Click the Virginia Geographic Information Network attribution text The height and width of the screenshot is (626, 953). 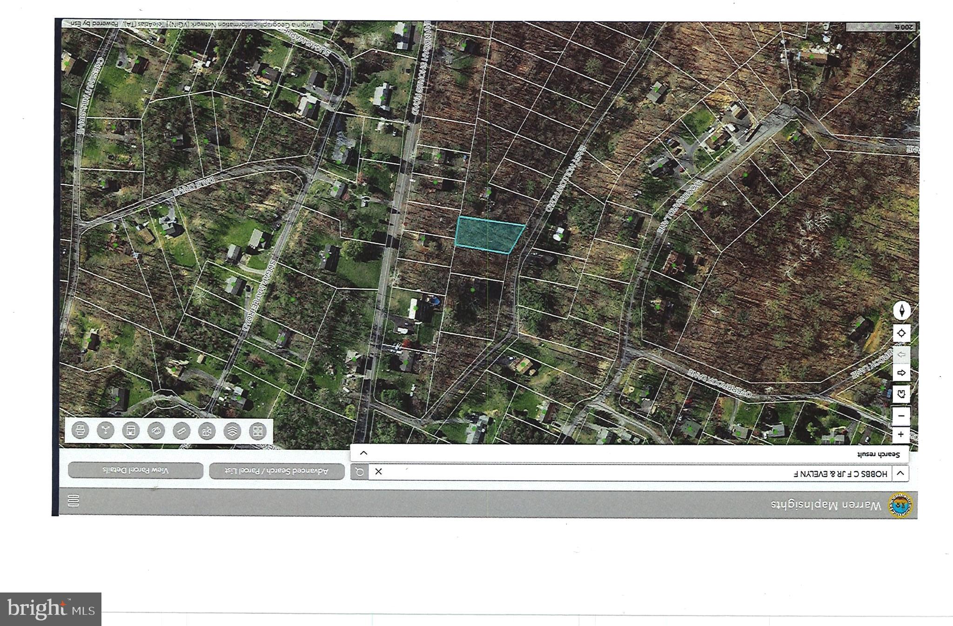click(192, 23)
